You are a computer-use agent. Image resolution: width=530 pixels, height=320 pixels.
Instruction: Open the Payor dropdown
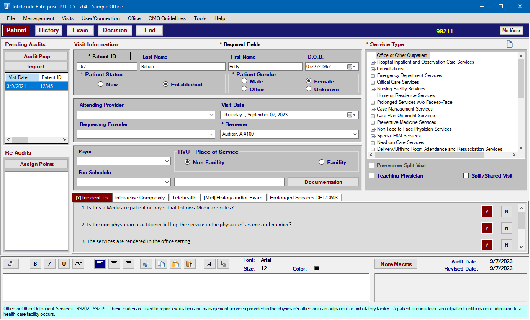pyautogui.click(x=167, y=161)
